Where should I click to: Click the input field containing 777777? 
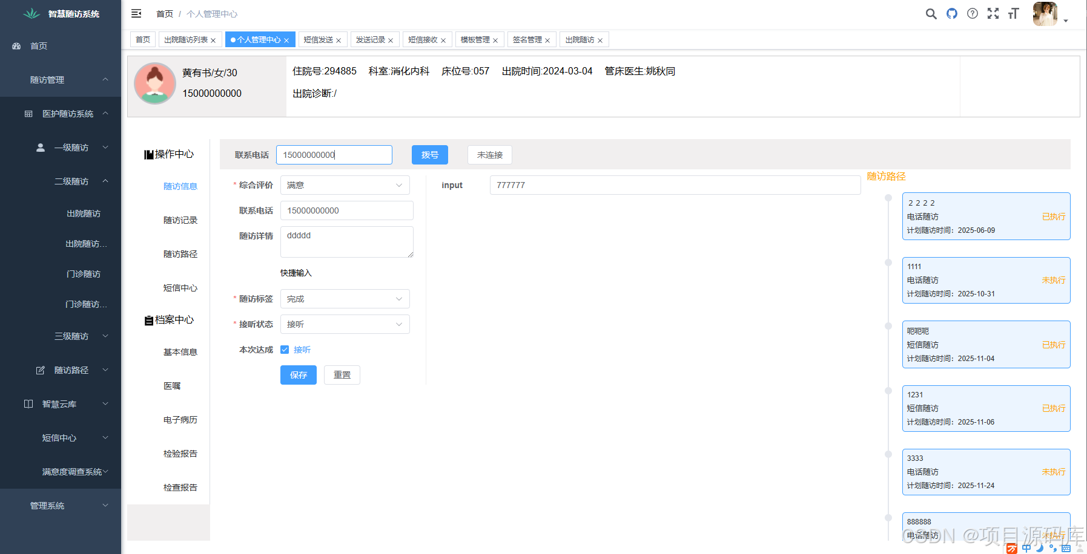tap(675, 185)
